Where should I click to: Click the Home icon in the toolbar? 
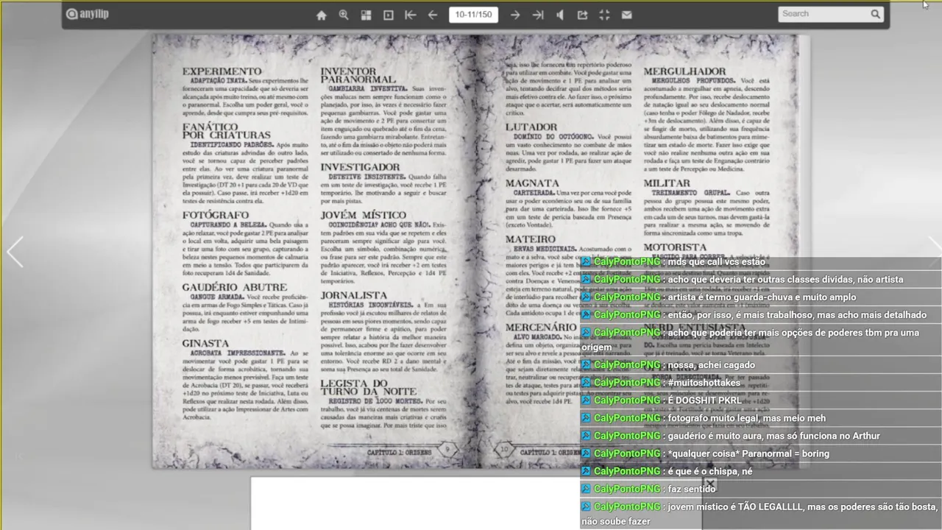coord(322,15)
